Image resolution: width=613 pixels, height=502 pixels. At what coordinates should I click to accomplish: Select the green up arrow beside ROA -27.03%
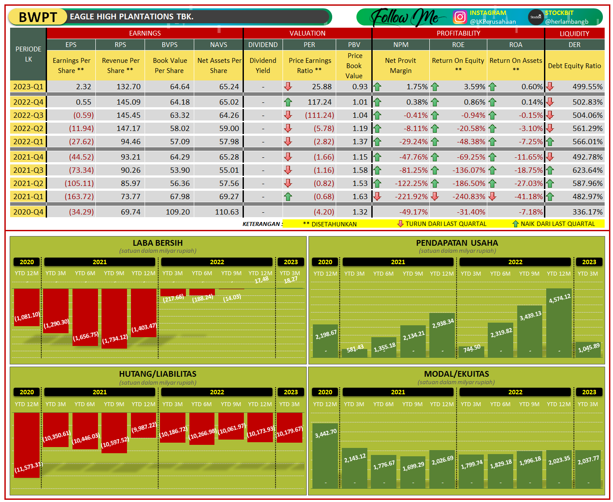click(x=493, y=183)
